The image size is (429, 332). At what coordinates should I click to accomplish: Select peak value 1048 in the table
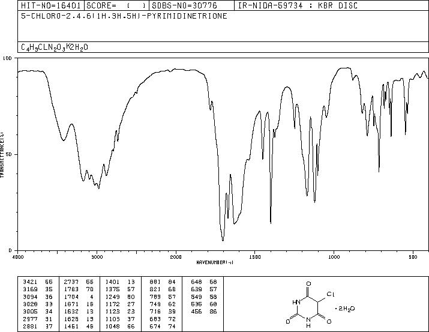112,327
